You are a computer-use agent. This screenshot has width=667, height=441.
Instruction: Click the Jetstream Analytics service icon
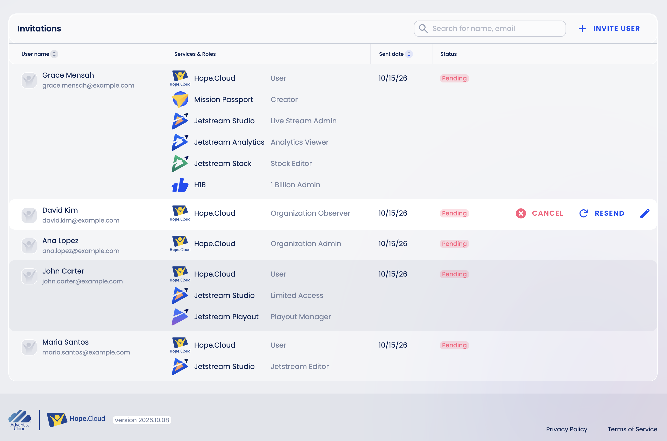[180, 142]
